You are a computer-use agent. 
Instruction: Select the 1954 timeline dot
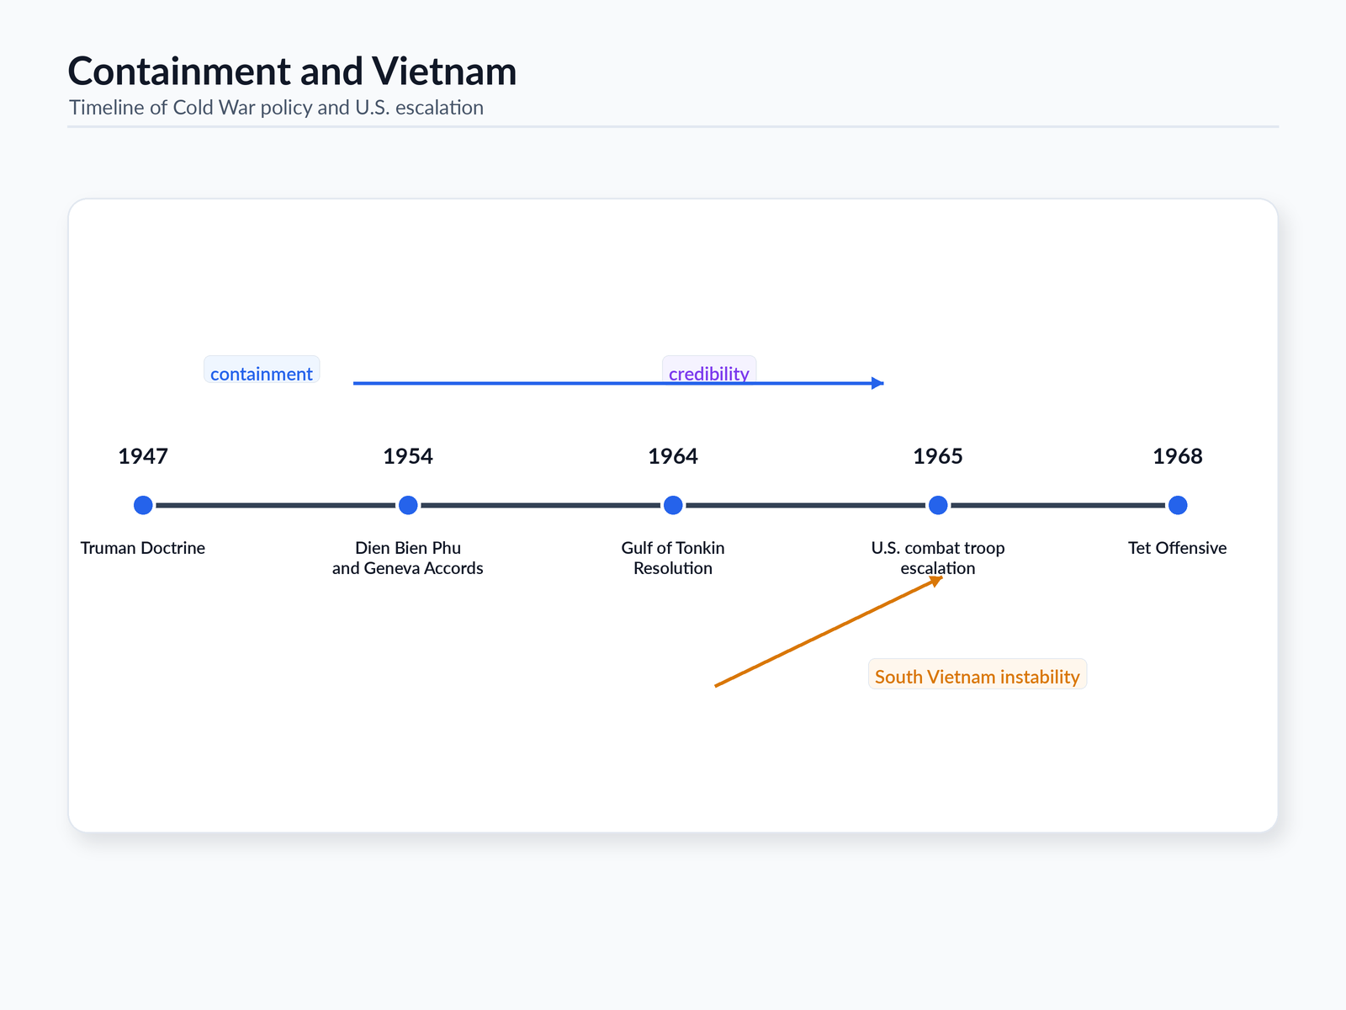(408, 505)
